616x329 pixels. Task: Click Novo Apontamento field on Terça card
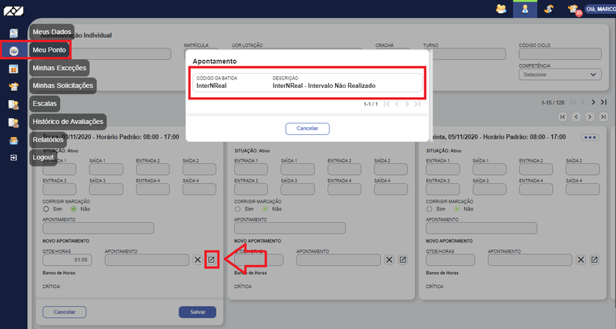(147, 260)
